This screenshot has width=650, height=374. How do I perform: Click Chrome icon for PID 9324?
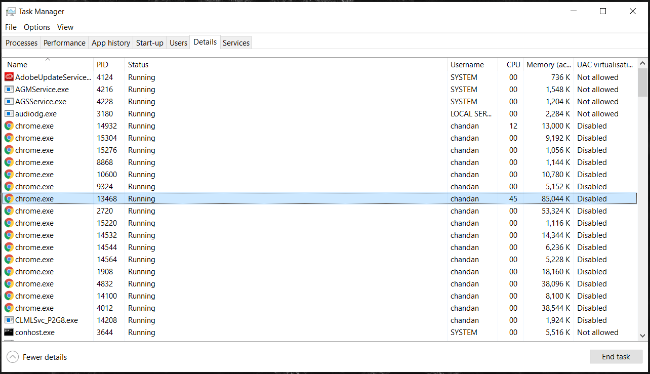coord(9,186)
